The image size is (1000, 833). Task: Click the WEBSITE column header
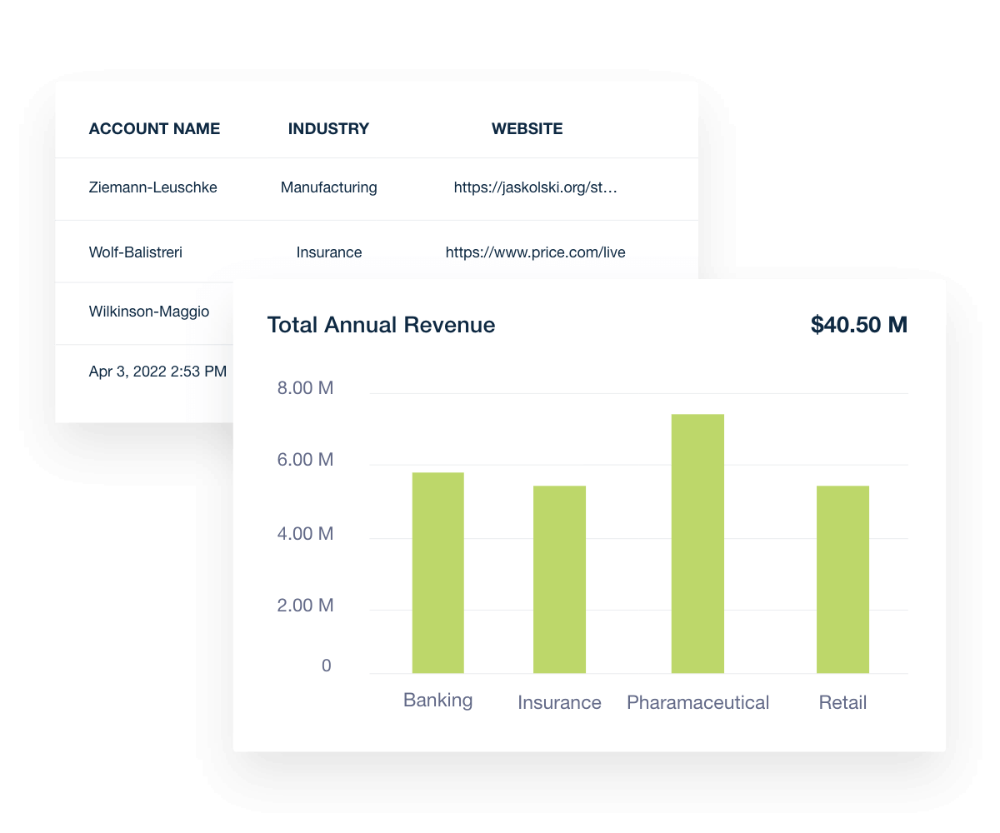pos(527,128)
